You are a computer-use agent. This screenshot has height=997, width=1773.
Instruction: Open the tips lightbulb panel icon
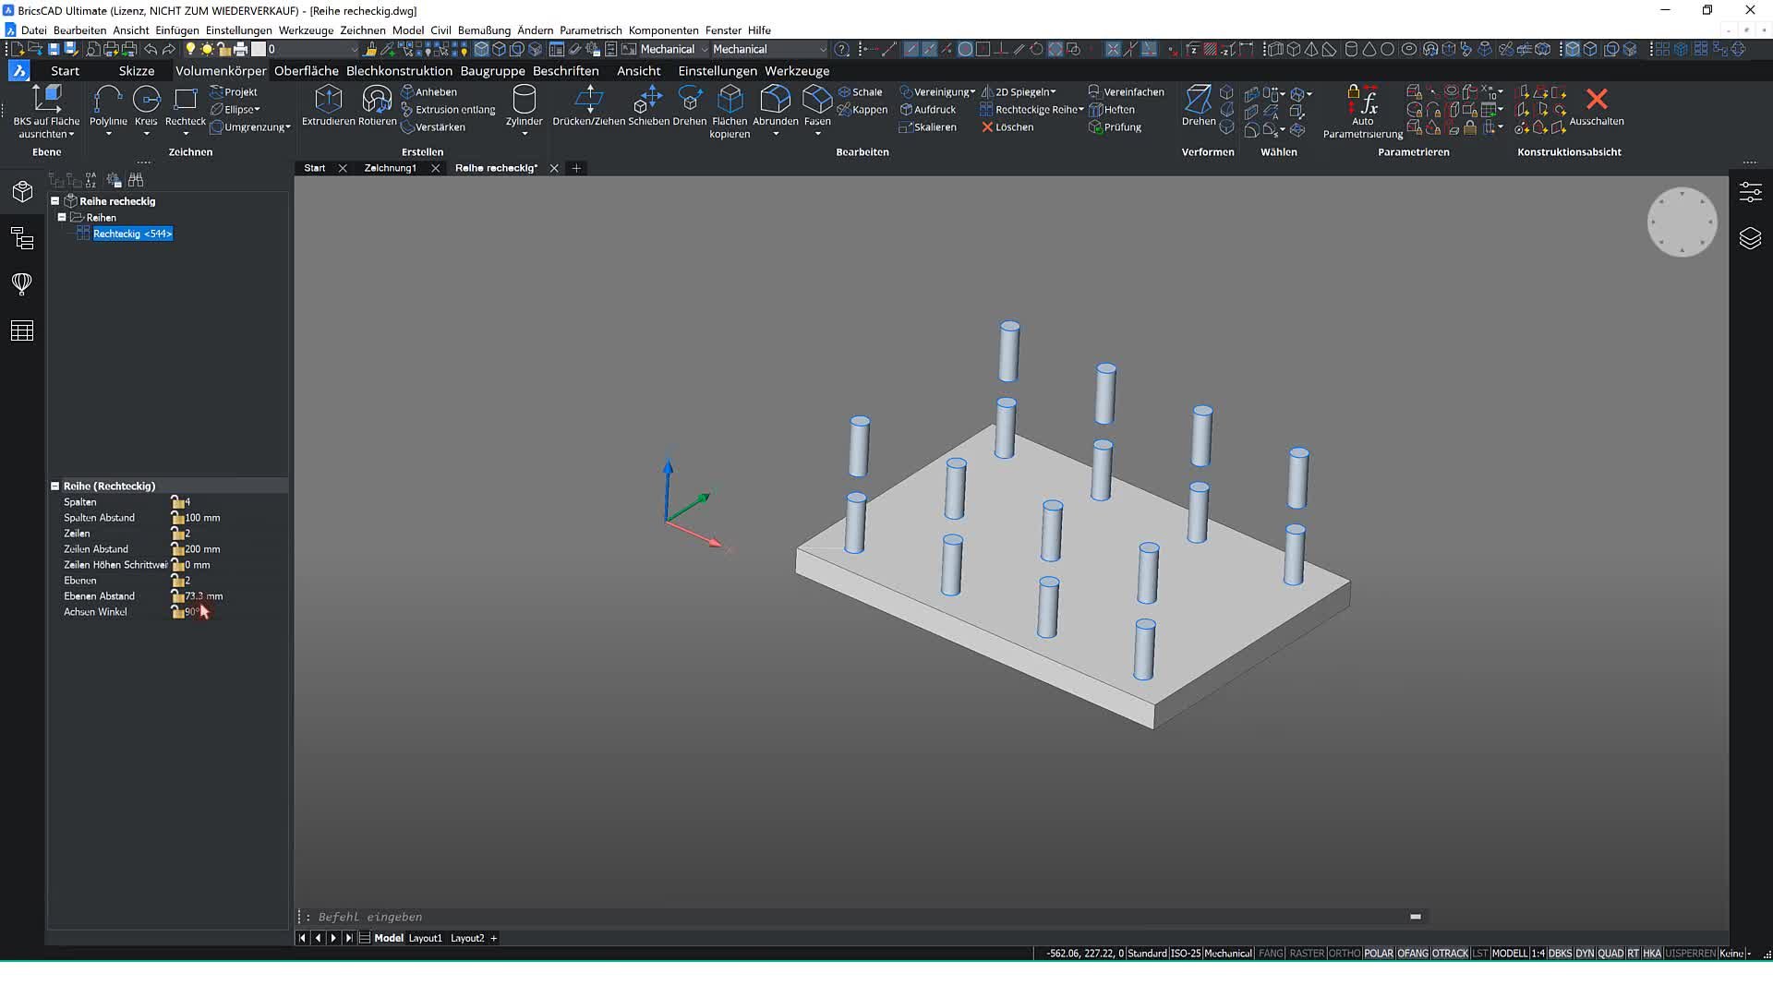22,283
